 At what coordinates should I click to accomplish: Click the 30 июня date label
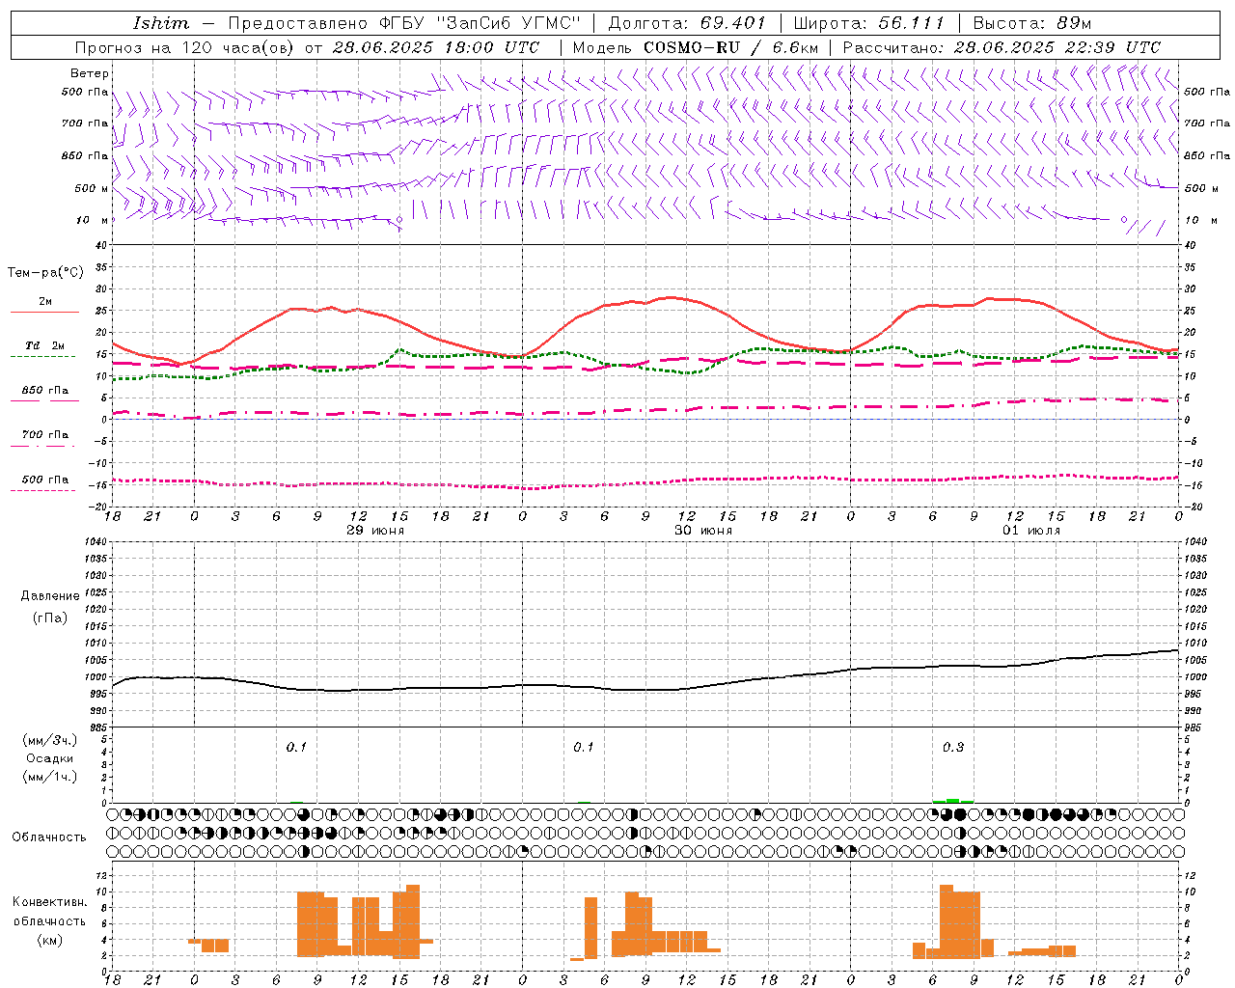point(702,531)
